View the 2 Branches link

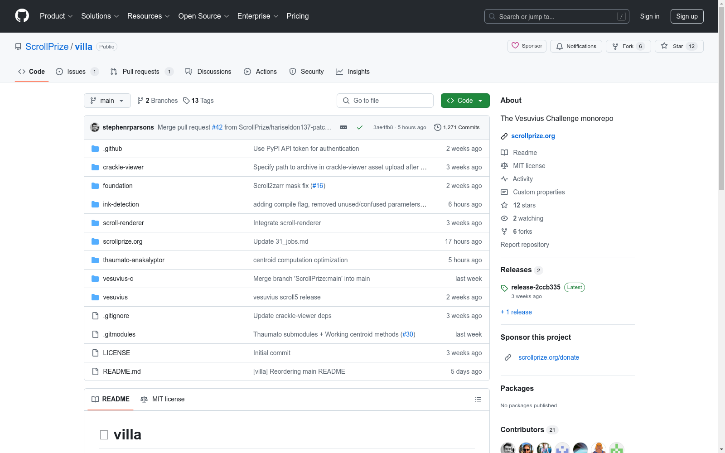coord(158,101)
